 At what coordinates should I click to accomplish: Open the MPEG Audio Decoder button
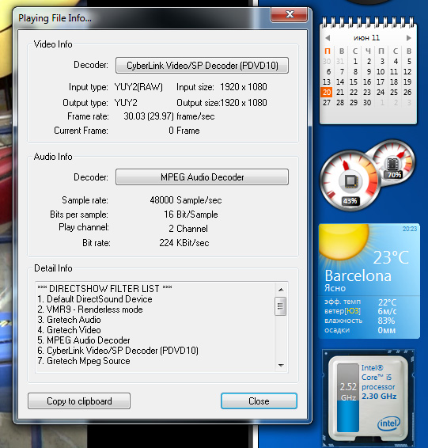[x=202, y=177]
